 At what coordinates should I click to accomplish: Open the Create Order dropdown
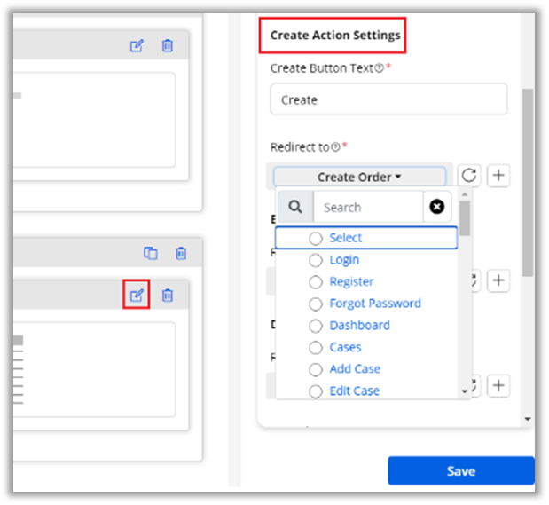pyautogui.click(x=359, y=177)
